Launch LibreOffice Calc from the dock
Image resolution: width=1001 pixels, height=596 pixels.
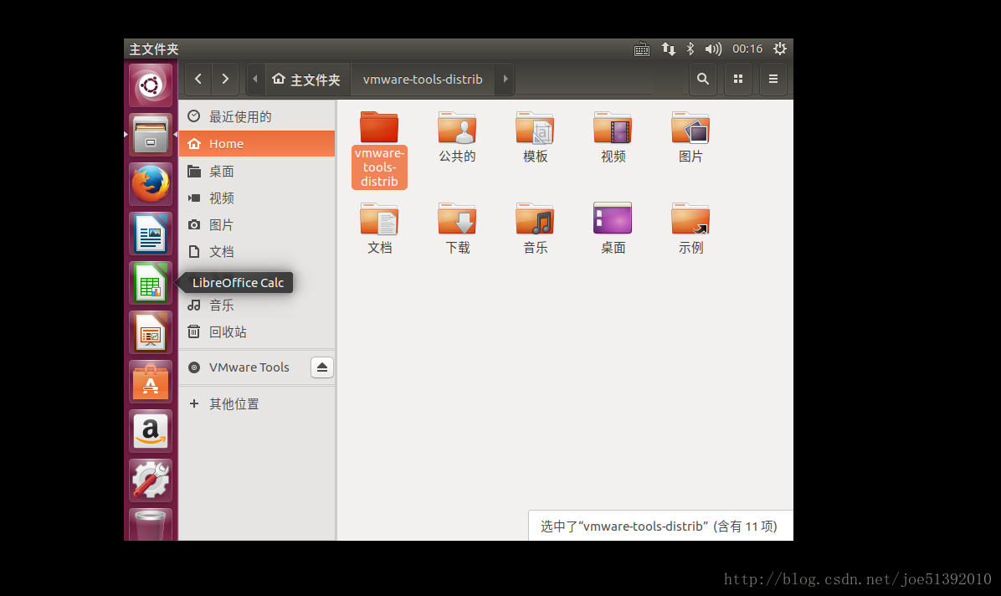coord(151,283)
